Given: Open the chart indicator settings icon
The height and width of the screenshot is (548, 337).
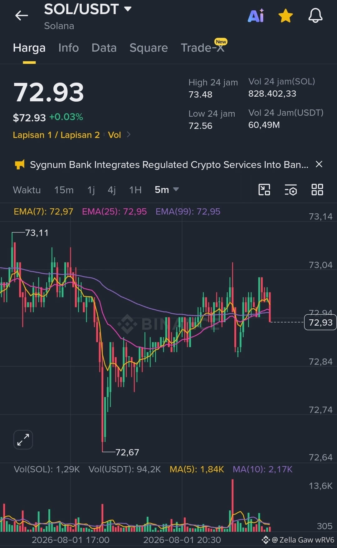Looking at the screenshot, I should (x=291, y=190).
